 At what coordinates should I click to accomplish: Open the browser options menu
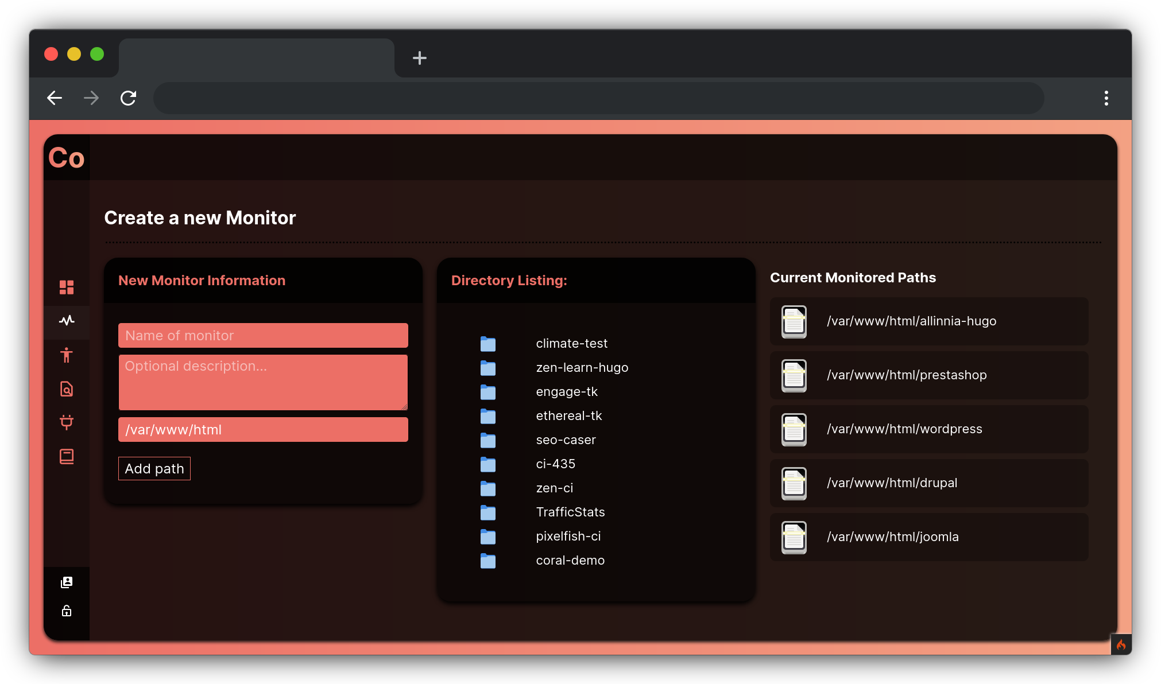[1107, 98]
